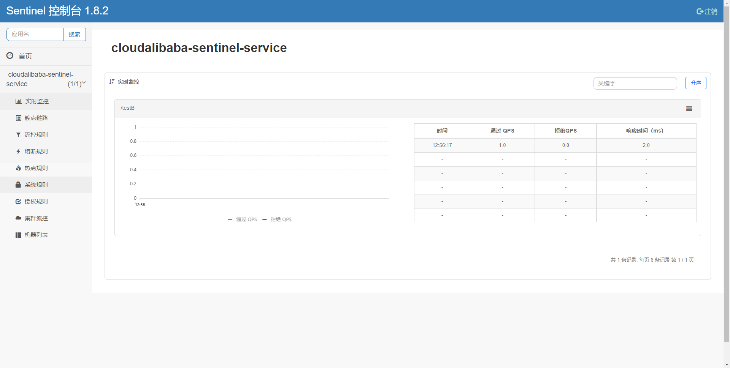The height and width of the screenshot is (368, 730).
Task: Toggle the 通过 QPS legend series
Action: tap(242, 220)
